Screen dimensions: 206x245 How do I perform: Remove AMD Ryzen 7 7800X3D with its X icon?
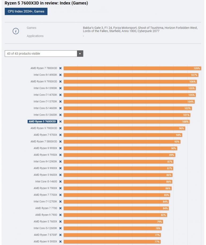pos(60,68)
